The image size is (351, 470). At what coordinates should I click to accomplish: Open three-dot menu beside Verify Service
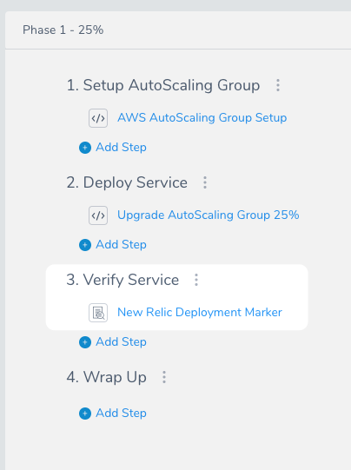(x=196, y=280)
